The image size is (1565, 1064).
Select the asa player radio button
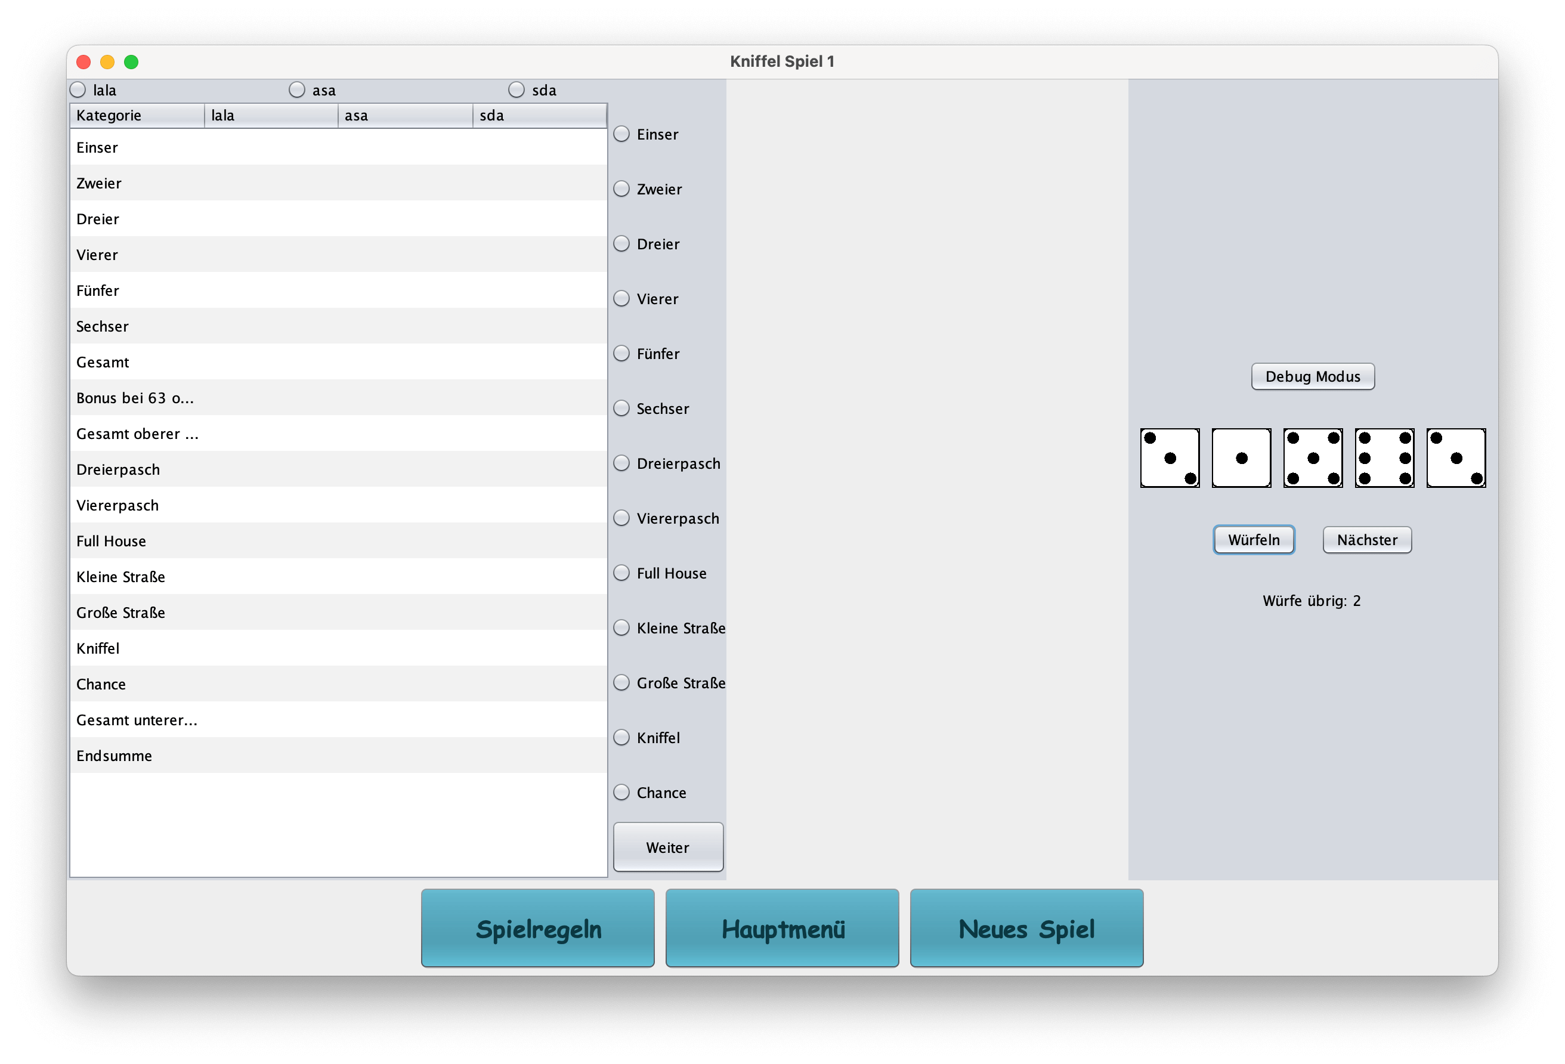click(x=297, y=89)
